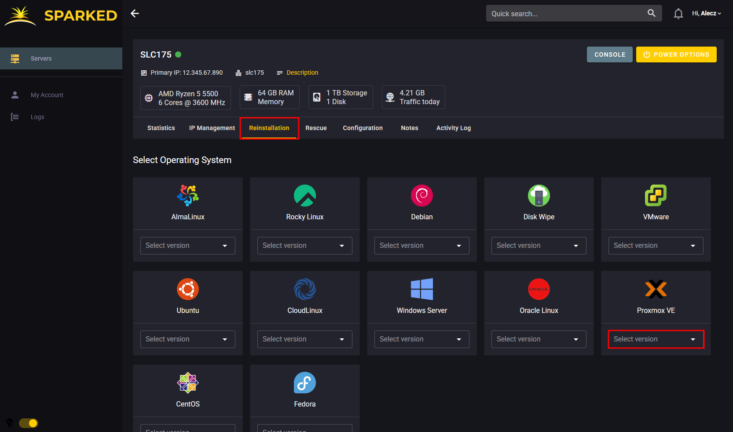Click the Primary IP address text
The image size is (733, 432).
tap(187, 73)
